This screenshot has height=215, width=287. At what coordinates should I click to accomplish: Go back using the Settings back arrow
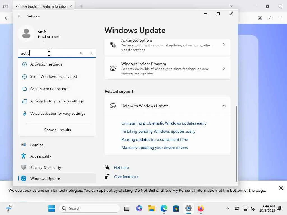20,16
